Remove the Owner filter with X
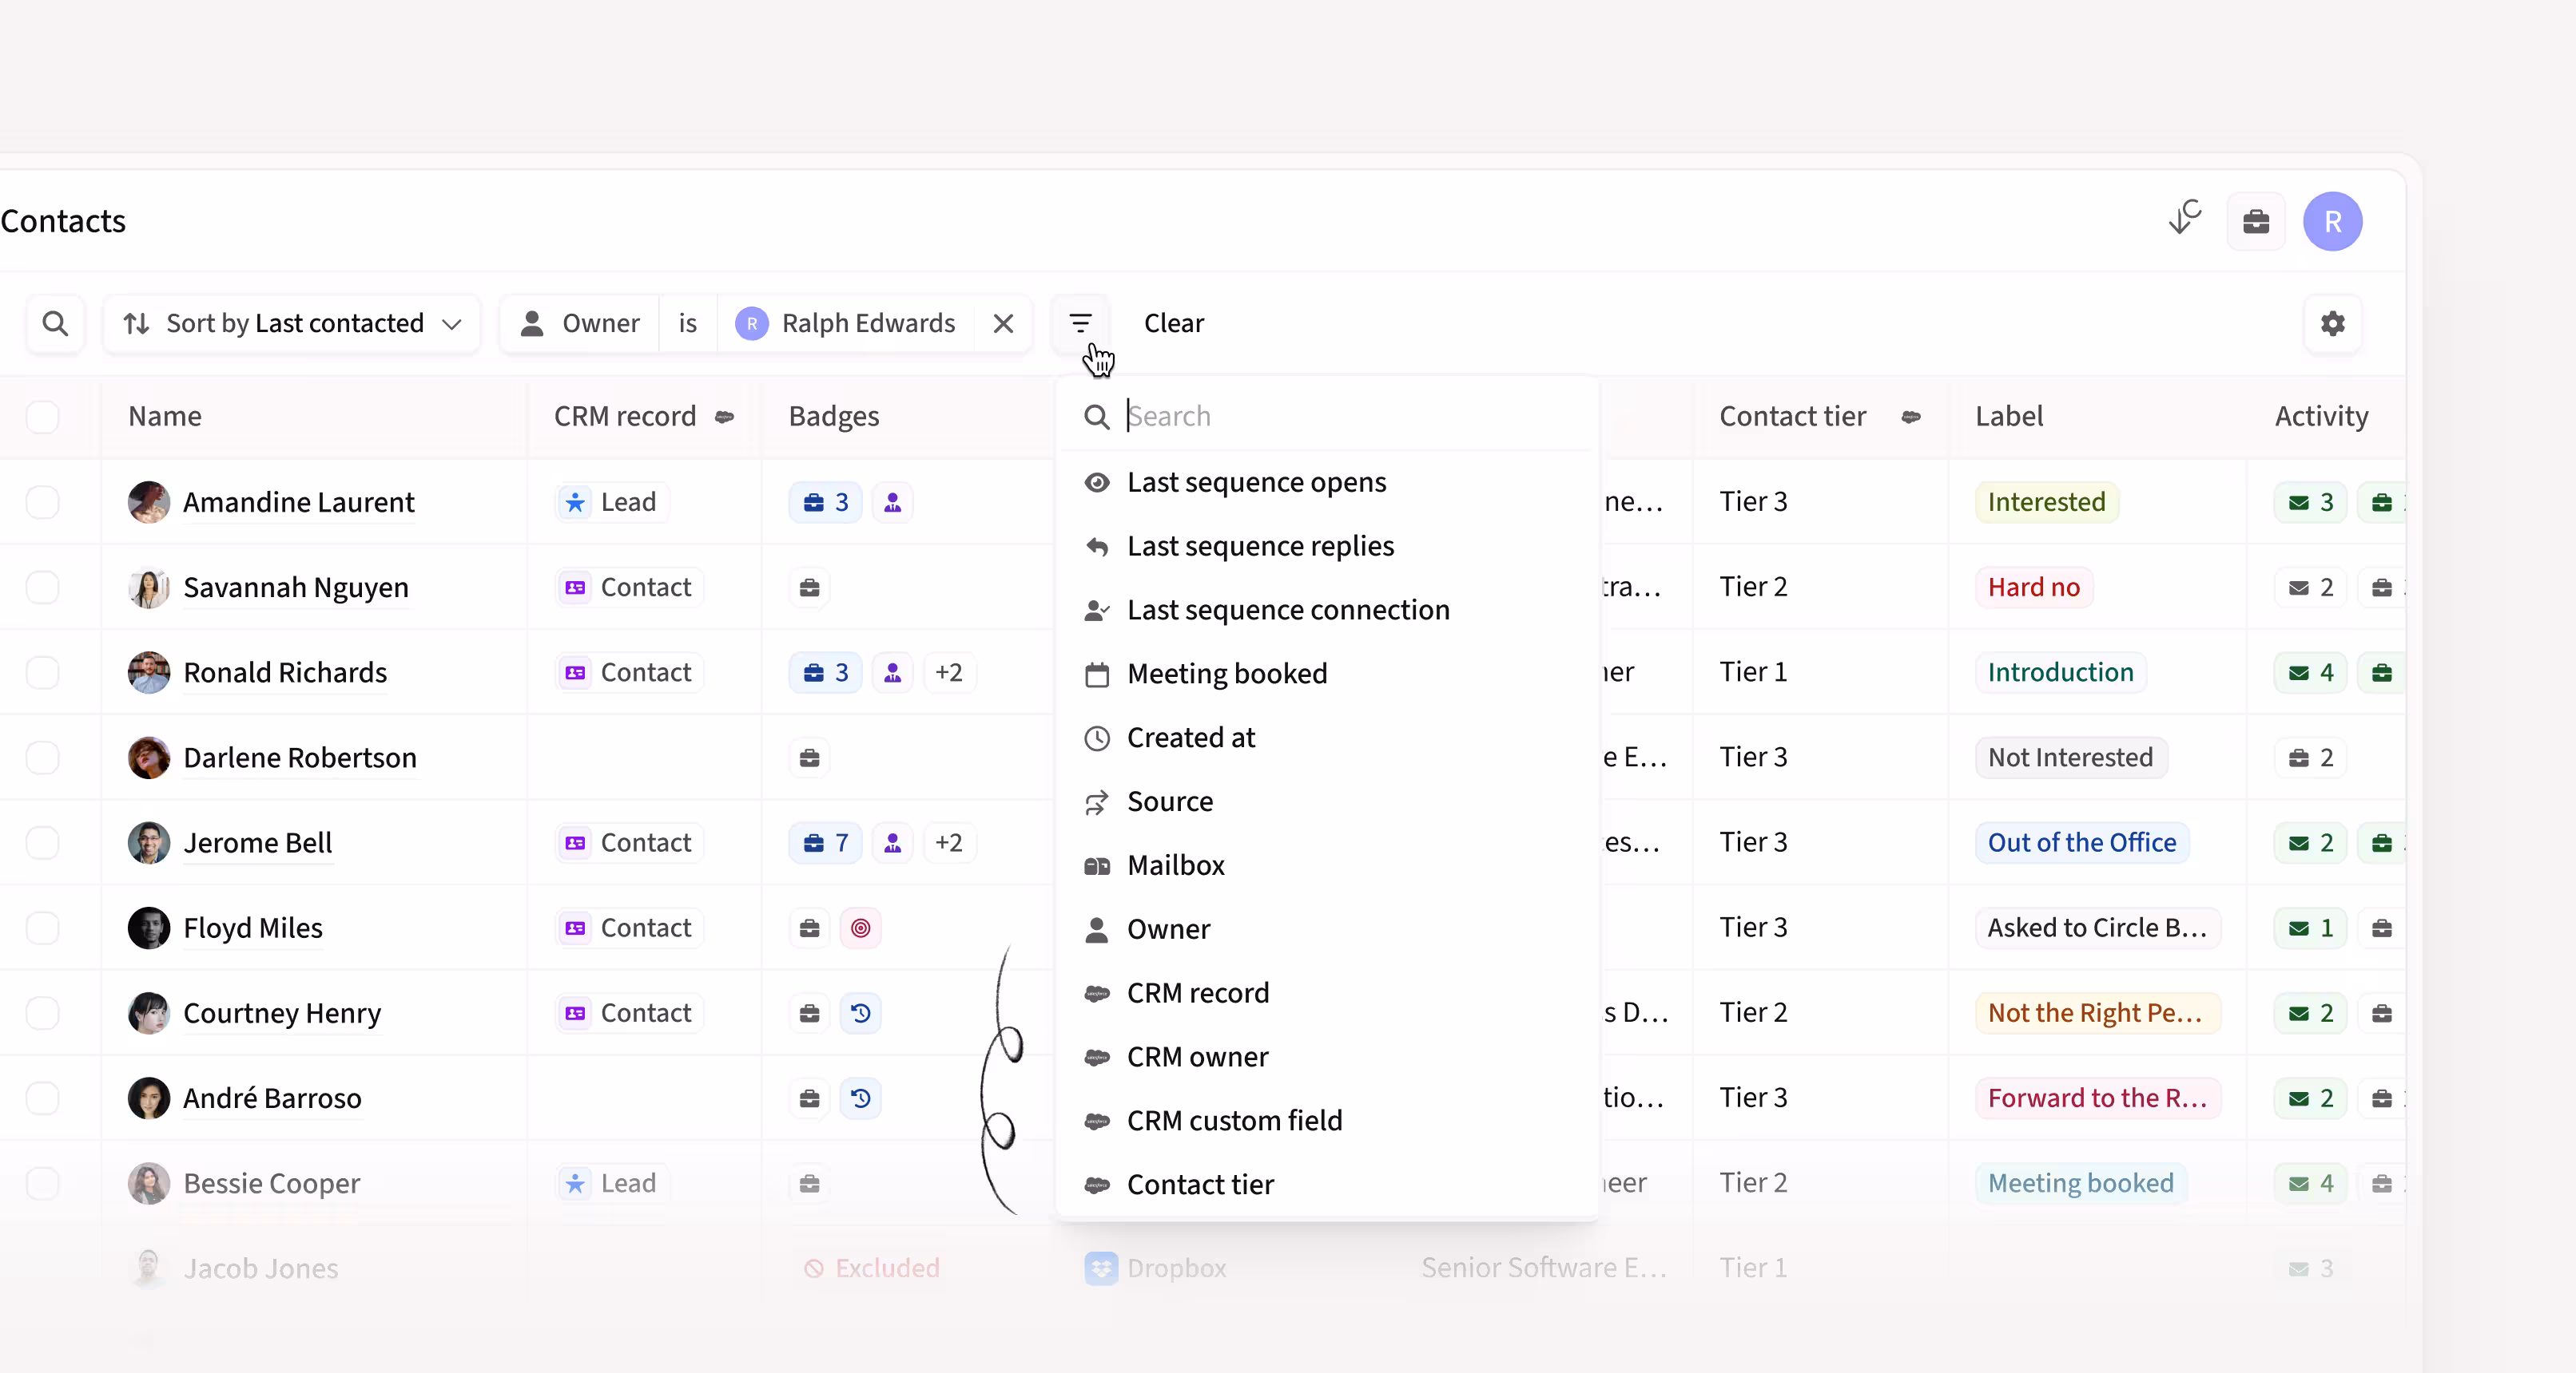 coord(1003,324)
